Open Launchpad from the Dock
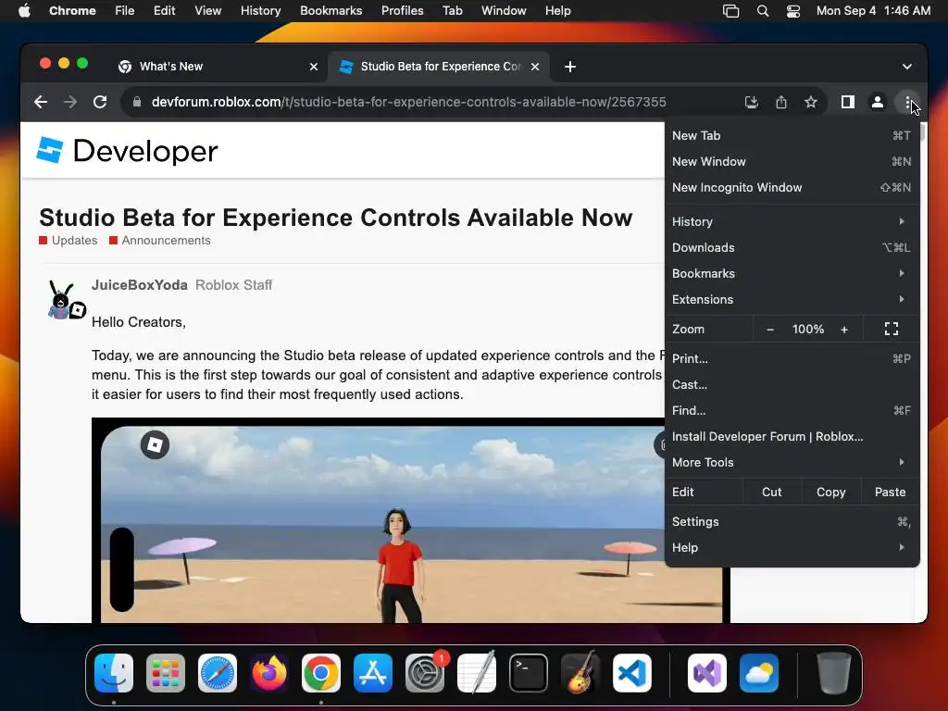 [x=166, y=673]
